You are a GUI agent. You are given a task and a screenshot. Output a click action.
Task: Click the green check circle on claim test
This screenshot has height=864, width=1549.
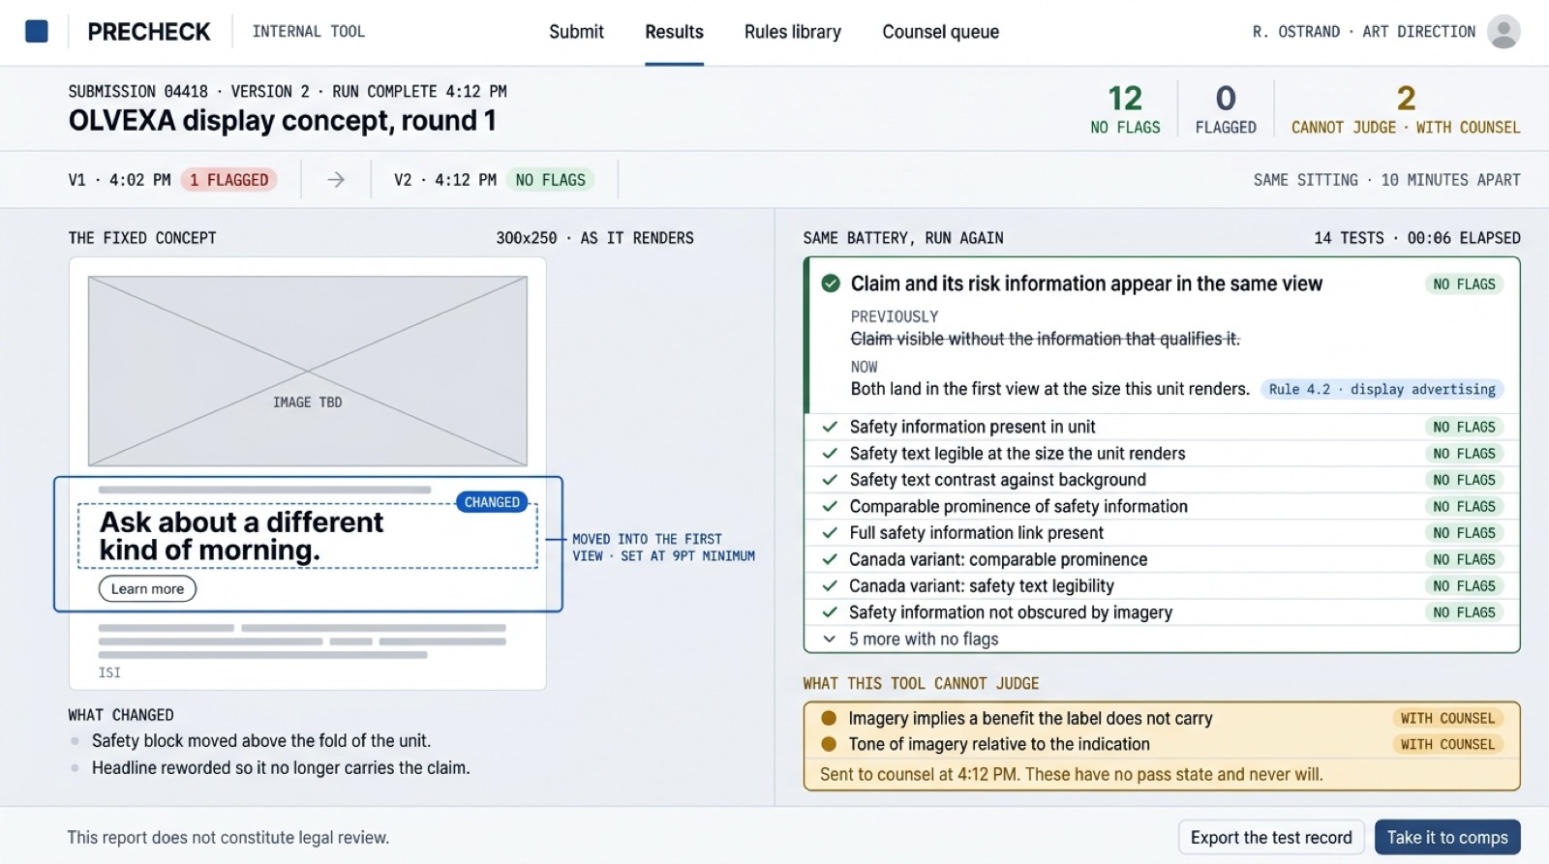(x=830, y=283)
